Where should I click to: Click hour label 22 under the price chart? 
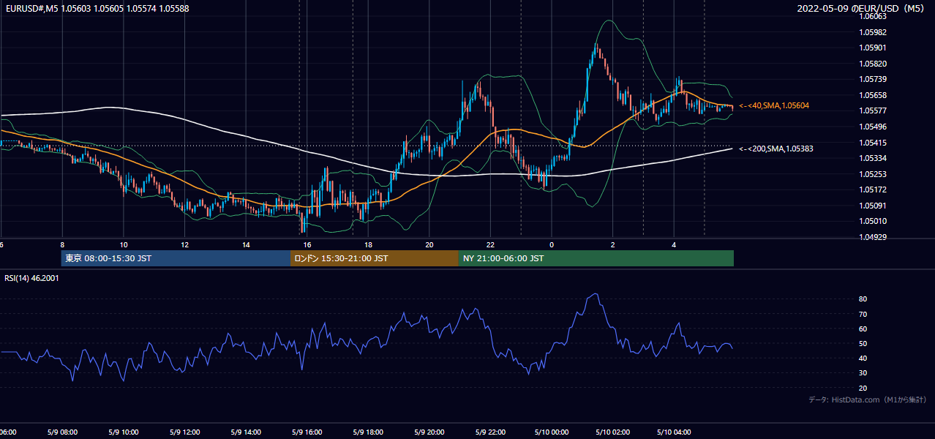click(490, 244)
